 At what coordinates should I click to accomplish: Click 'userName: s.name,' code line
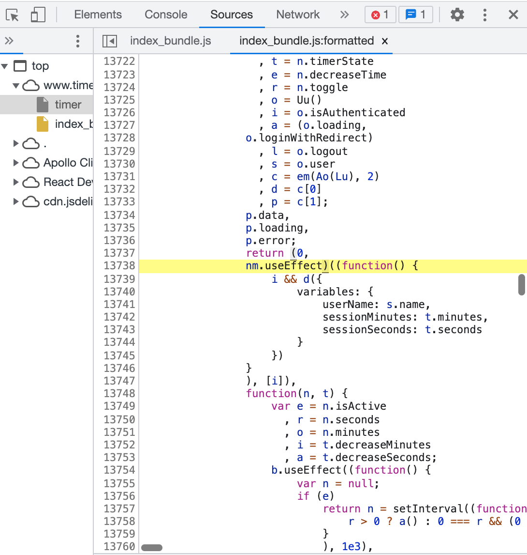click(x=377, y=305)
